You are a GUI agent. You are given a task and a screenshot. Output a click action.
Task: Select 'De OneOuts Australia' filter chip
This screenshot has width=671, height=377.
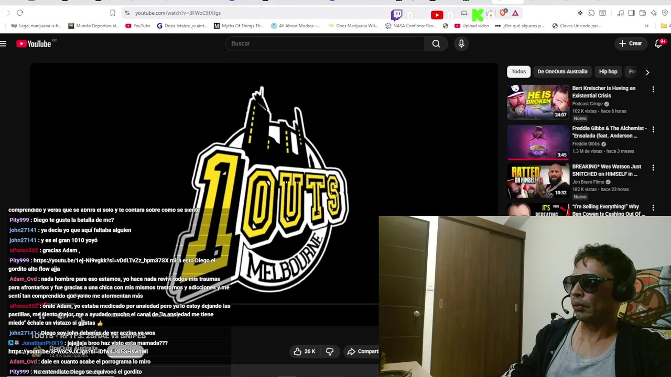562,72
